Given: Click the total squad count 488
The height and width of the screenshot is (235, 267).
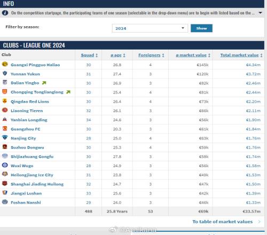Looking at the screenshot, I should click(x=89, y=211).
